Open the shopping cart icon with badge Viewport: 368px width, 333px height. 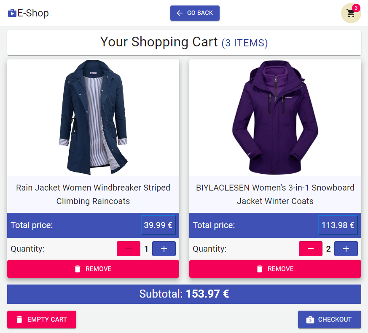[351, 13]
